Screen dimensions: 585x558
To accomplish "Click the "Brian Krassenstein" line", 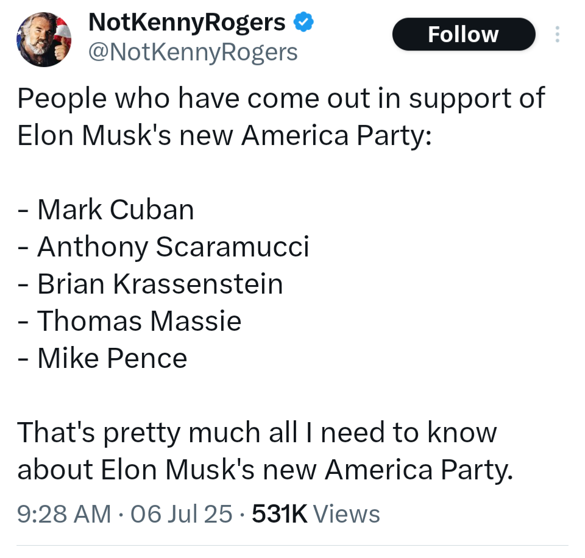I will click(151, 284).
